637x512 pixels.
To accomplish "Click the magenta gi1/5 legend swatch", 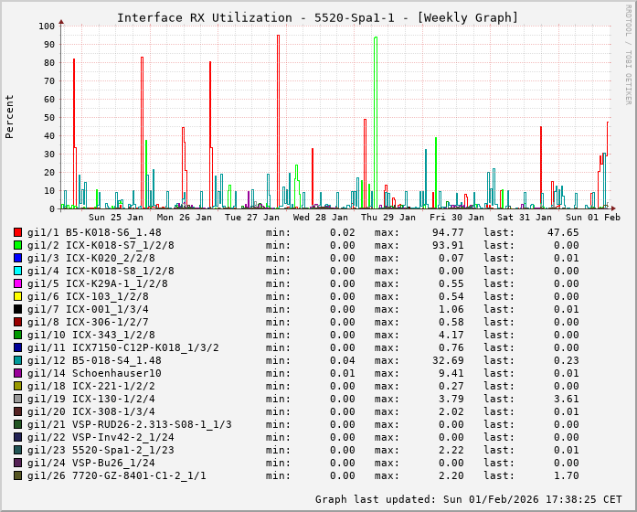I will pos(17,283).
